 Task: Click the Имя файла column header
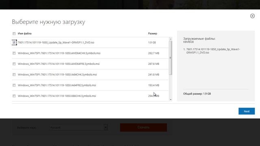click(24, 33)
